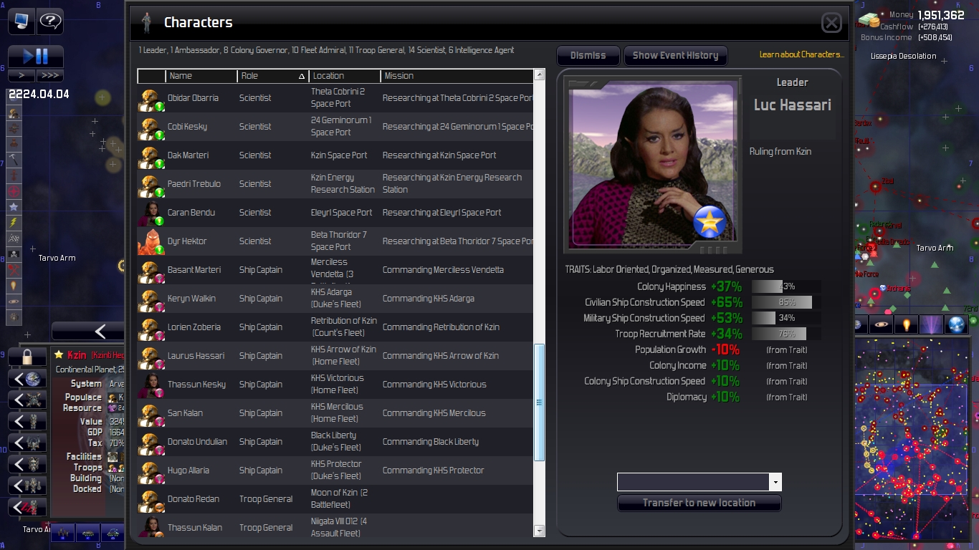Click the red crossed tools sidebar icon

pos(14,270)
